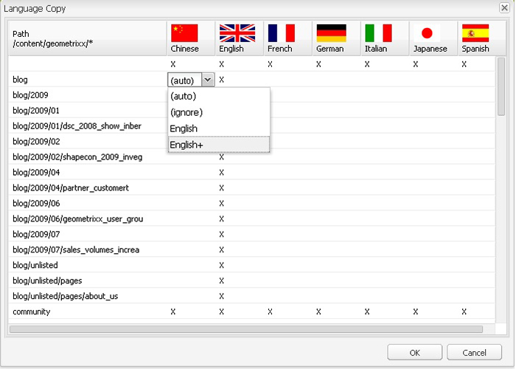Click the Chinese flag column header
516x369 pixels.
(185, 37)
